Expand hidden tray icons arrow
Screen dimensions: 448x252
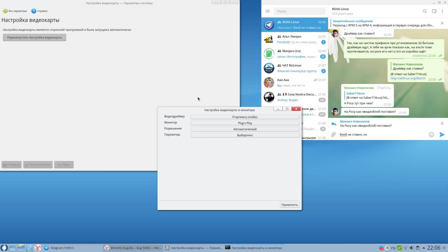point(423,248)
